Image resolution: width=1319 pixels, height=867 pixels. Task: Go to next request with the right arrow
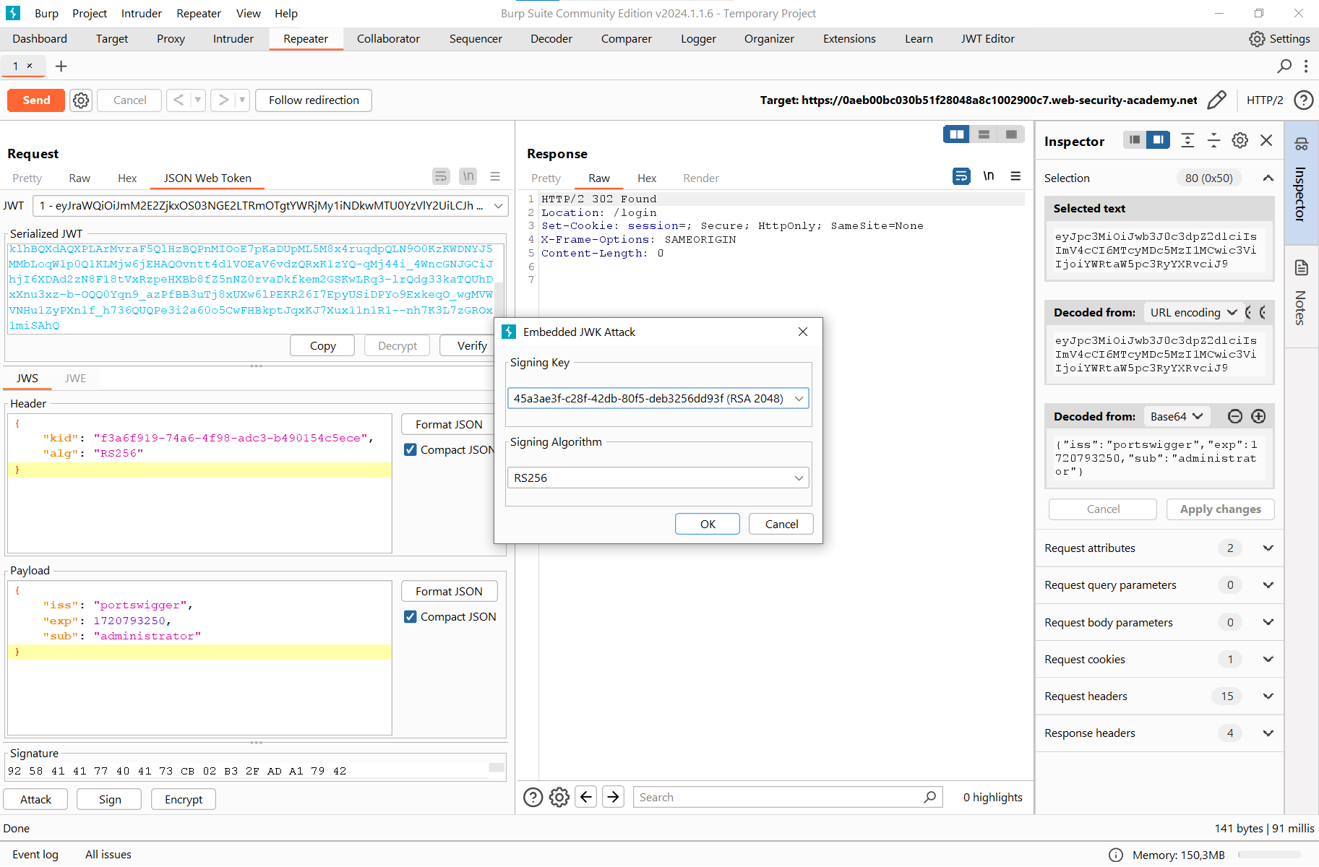point(223,100)
